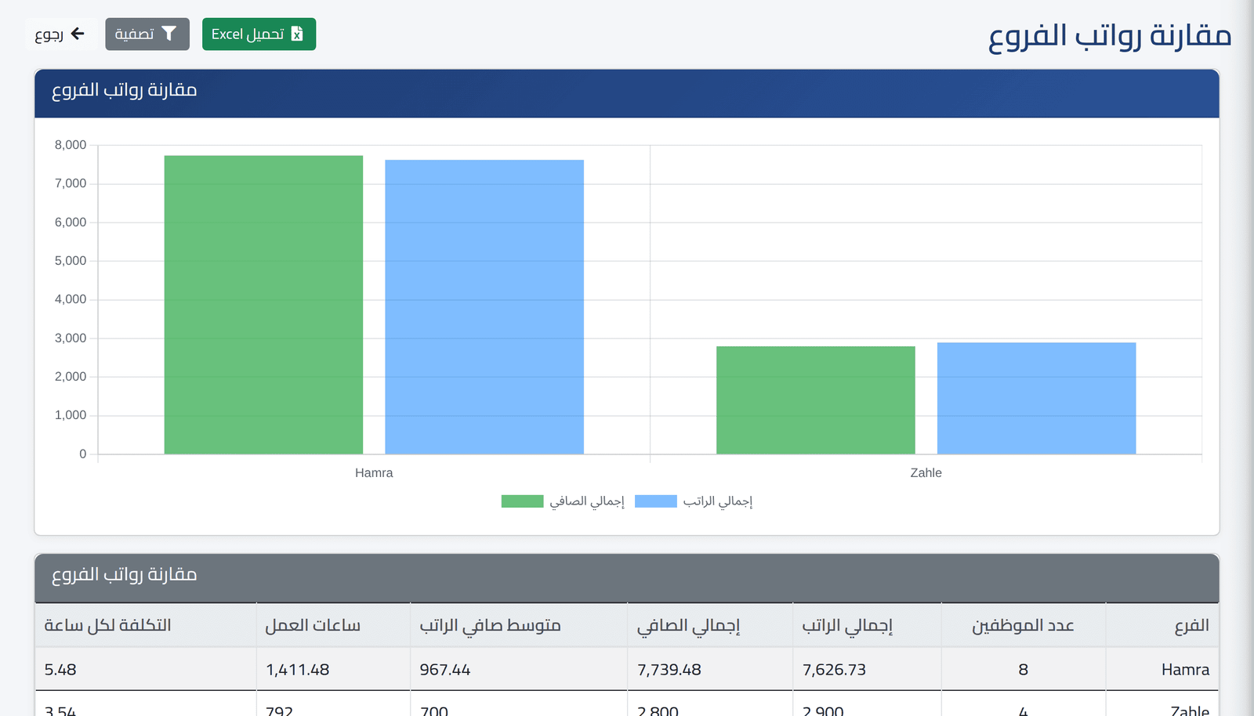The image size is (1254, 716).
Task: Toggle the green إجمالي الصافي legend swatch
Action: [522, 501]
